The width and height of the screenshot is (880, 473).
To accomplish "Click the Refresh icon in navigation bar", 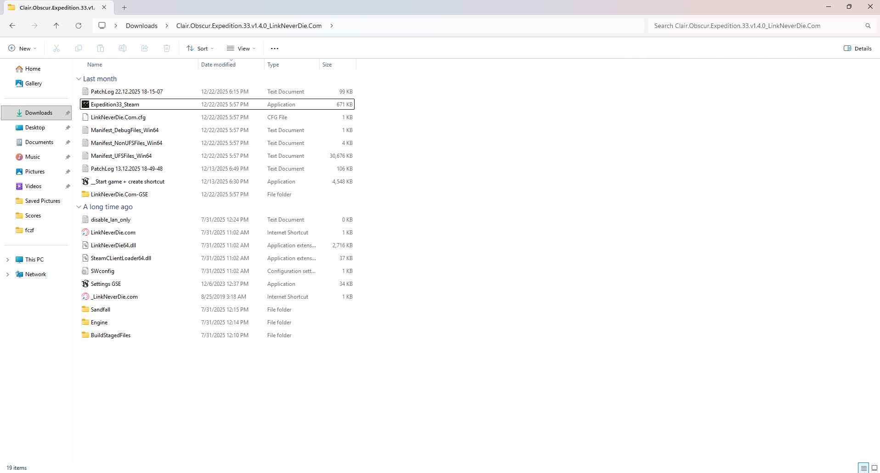I will pos(79,26).
